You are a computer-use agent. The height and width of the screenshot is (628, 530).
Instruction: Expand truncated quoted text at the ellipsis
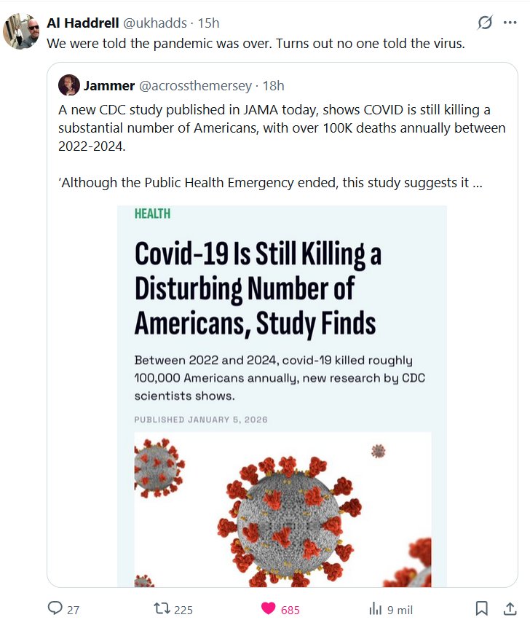pos(477,182)
